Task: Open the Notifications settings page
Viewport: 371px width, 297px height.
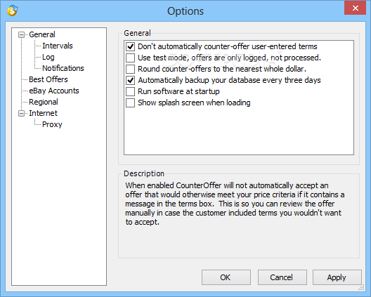Action: coord(63,68)
